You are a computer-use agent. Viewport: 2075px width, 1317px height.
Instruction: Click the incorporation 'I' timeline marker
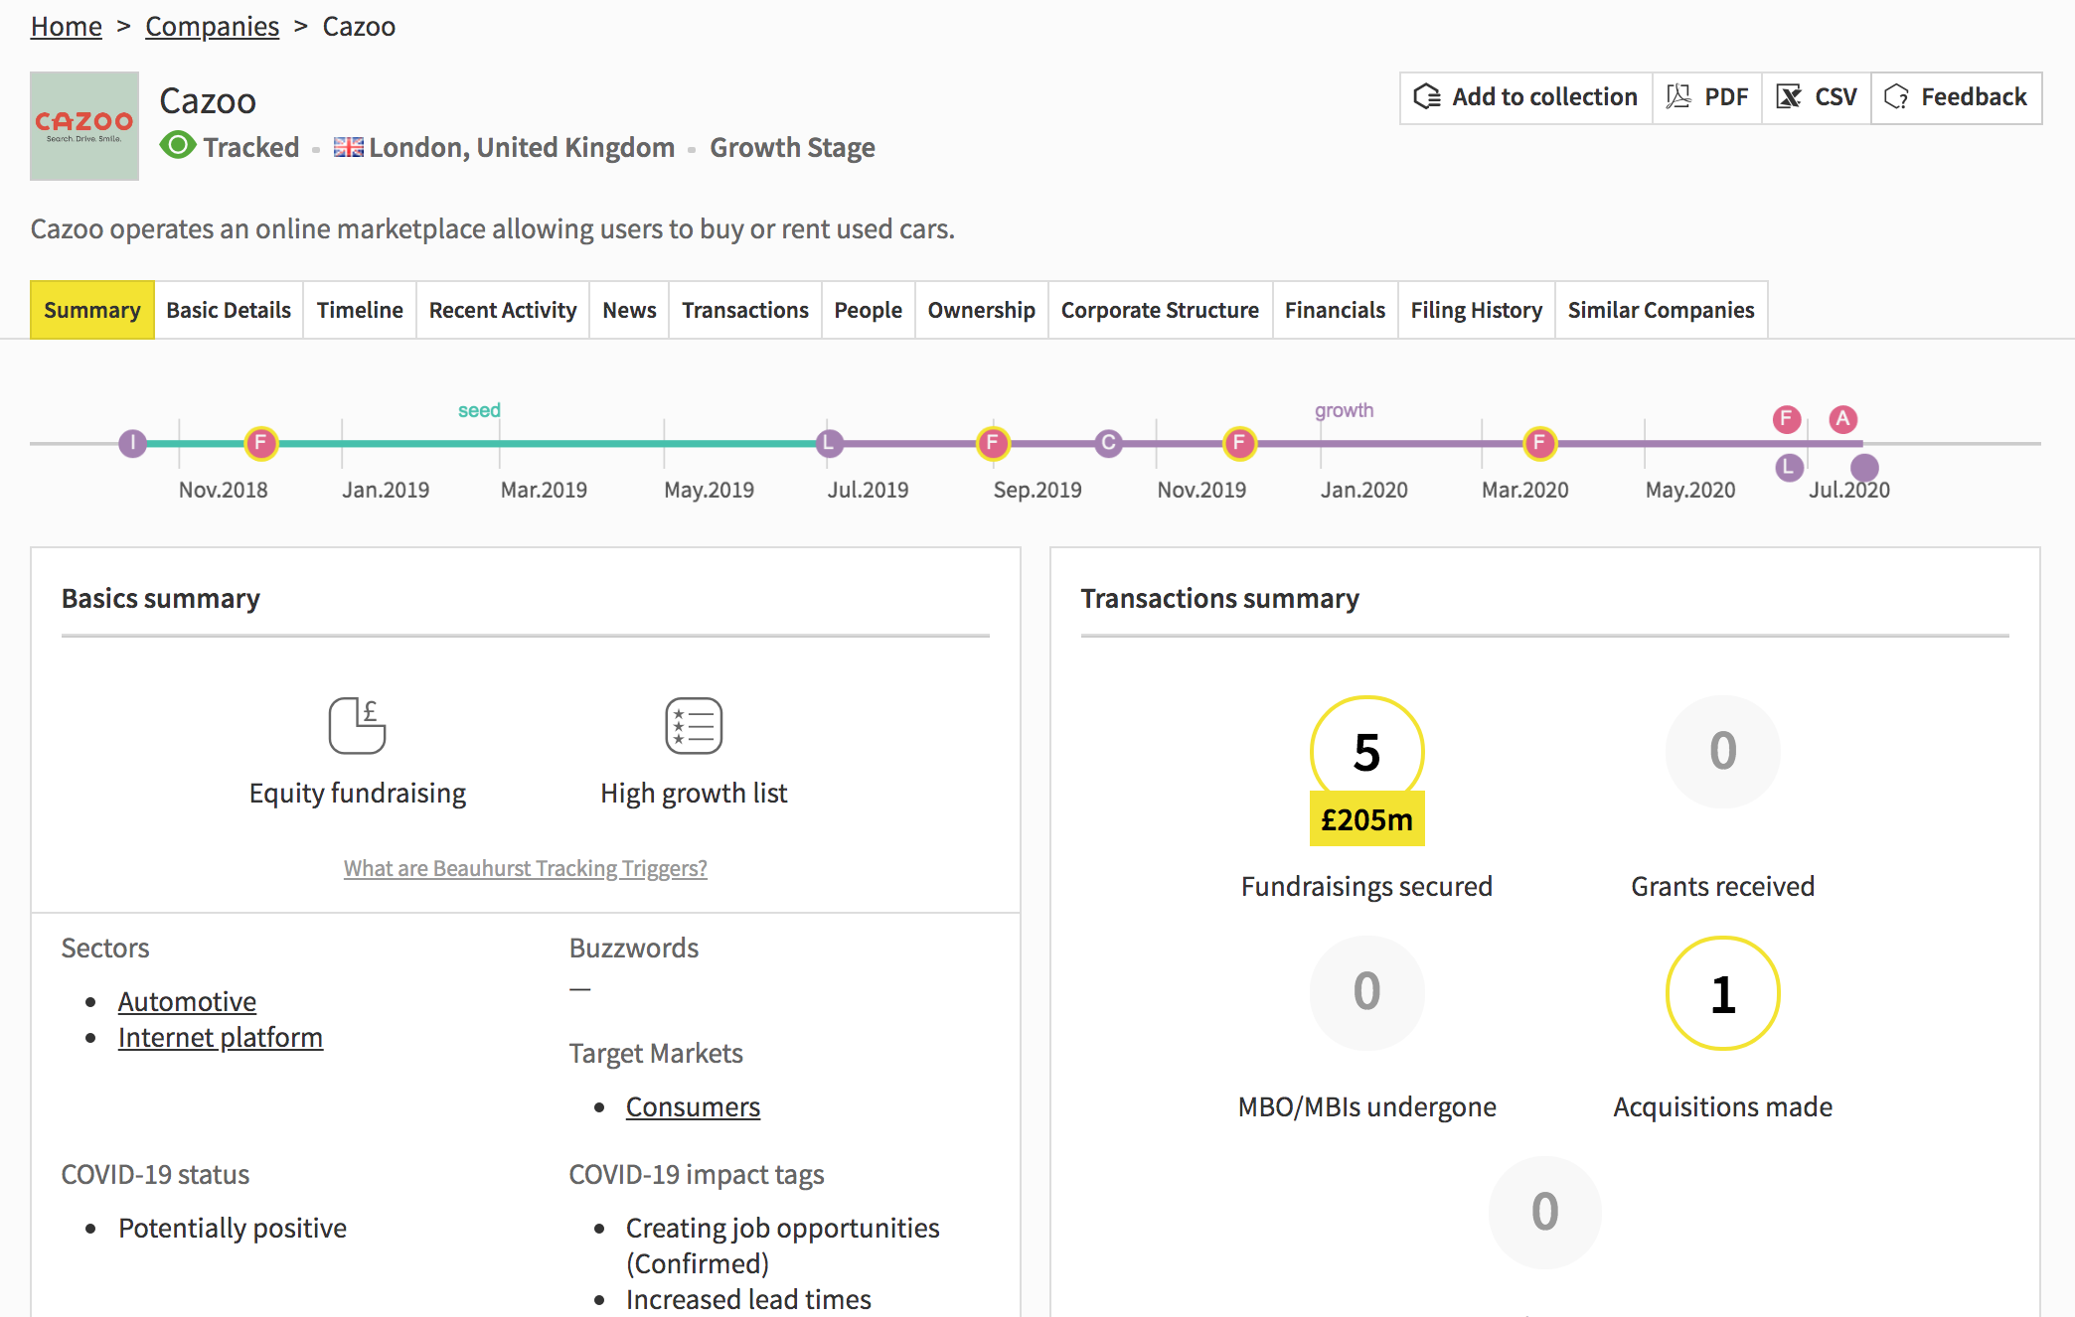click(132, 443)
